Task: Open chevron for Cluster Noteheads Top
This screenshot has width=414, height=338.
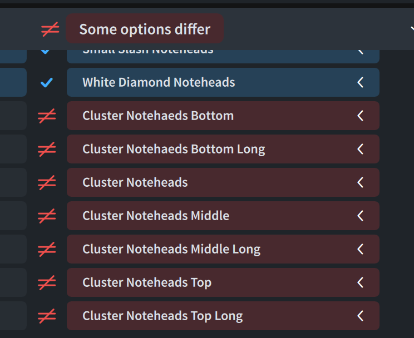Action: pos(361,282)
